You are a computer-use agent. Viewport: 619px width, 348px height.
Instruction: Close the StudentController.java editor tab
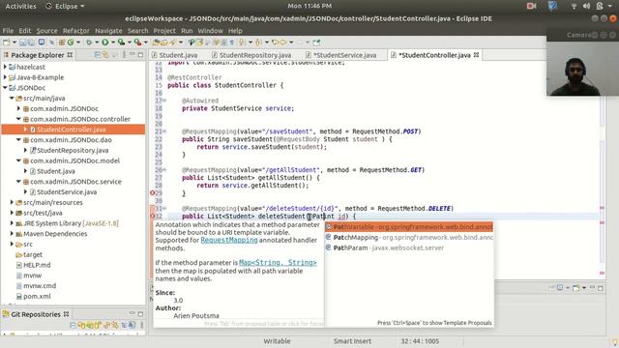point(476,55)
